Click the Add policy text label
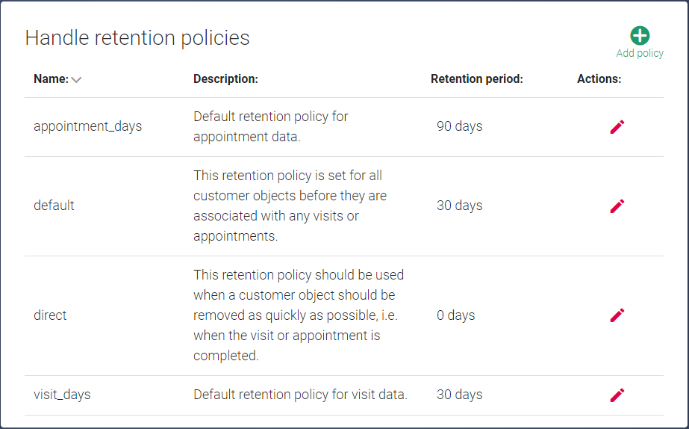The width and height of the screenshot is (689, 429). 640,53
